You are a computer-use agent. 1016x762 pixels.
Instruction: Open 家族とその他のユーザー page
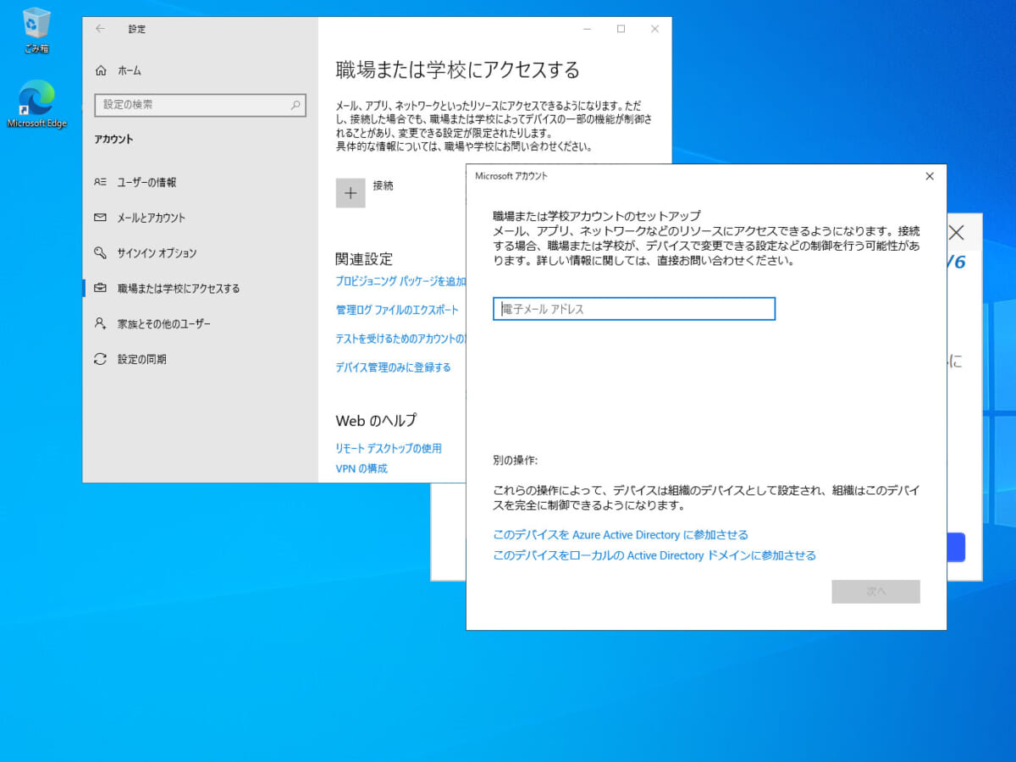163,324
